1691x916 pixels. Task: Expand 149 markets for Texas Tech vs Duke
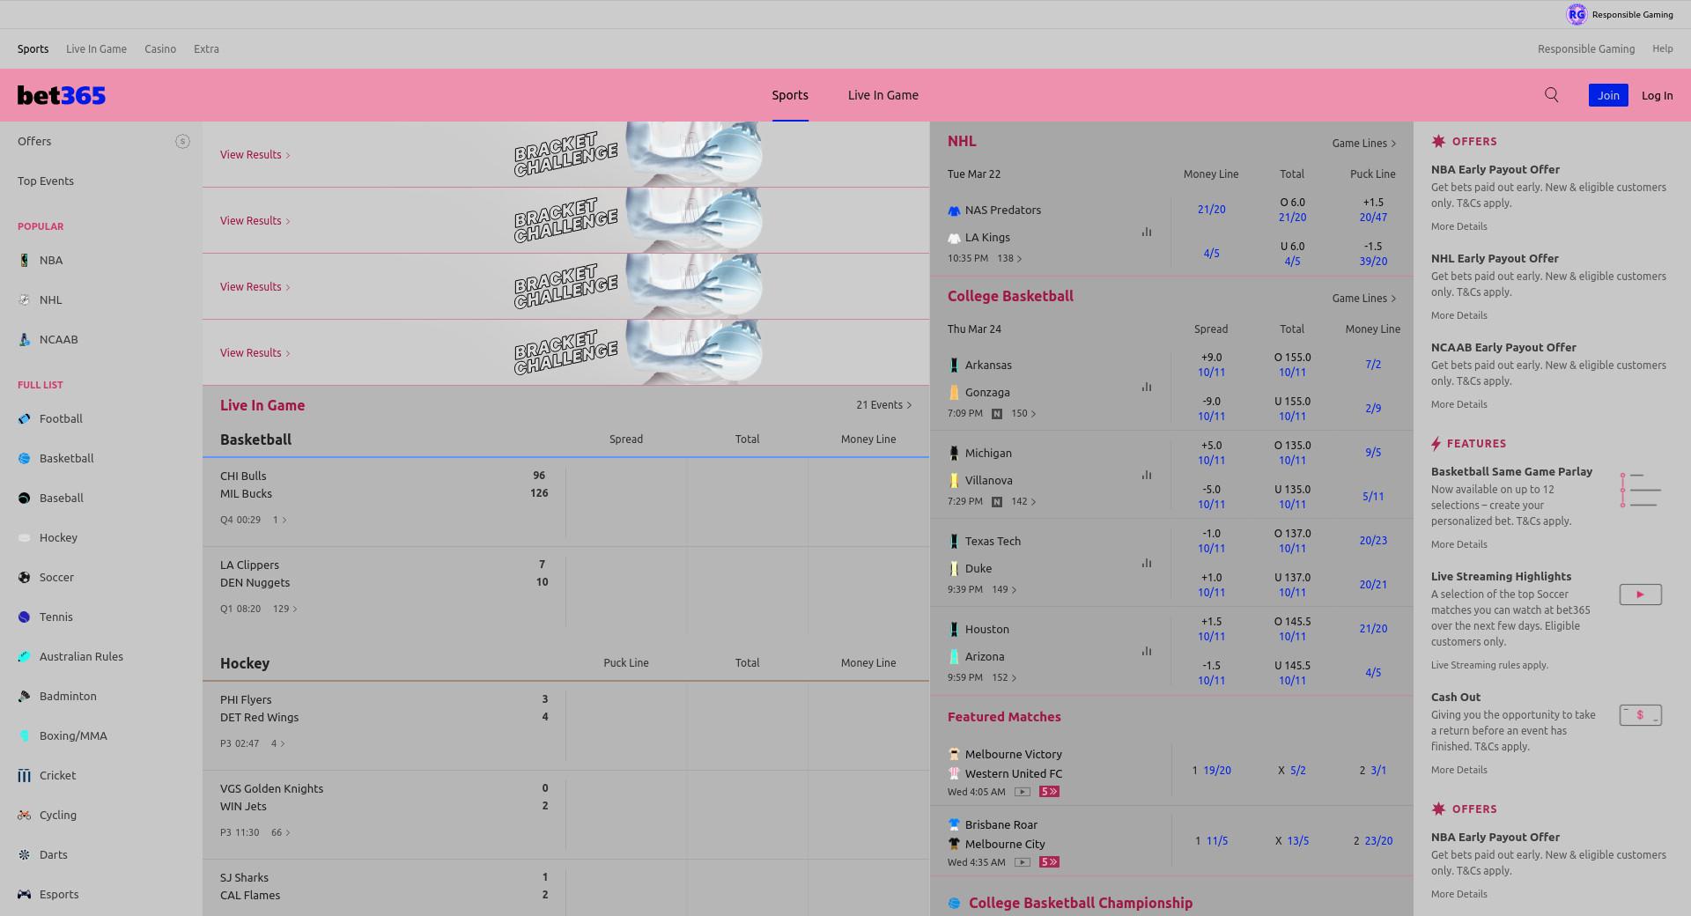[1004, 589]
